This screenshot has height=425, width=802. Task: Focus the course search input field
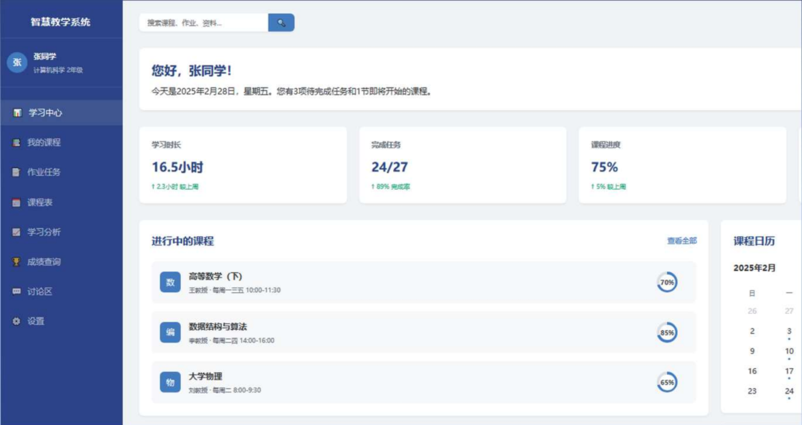pos(204,23)
